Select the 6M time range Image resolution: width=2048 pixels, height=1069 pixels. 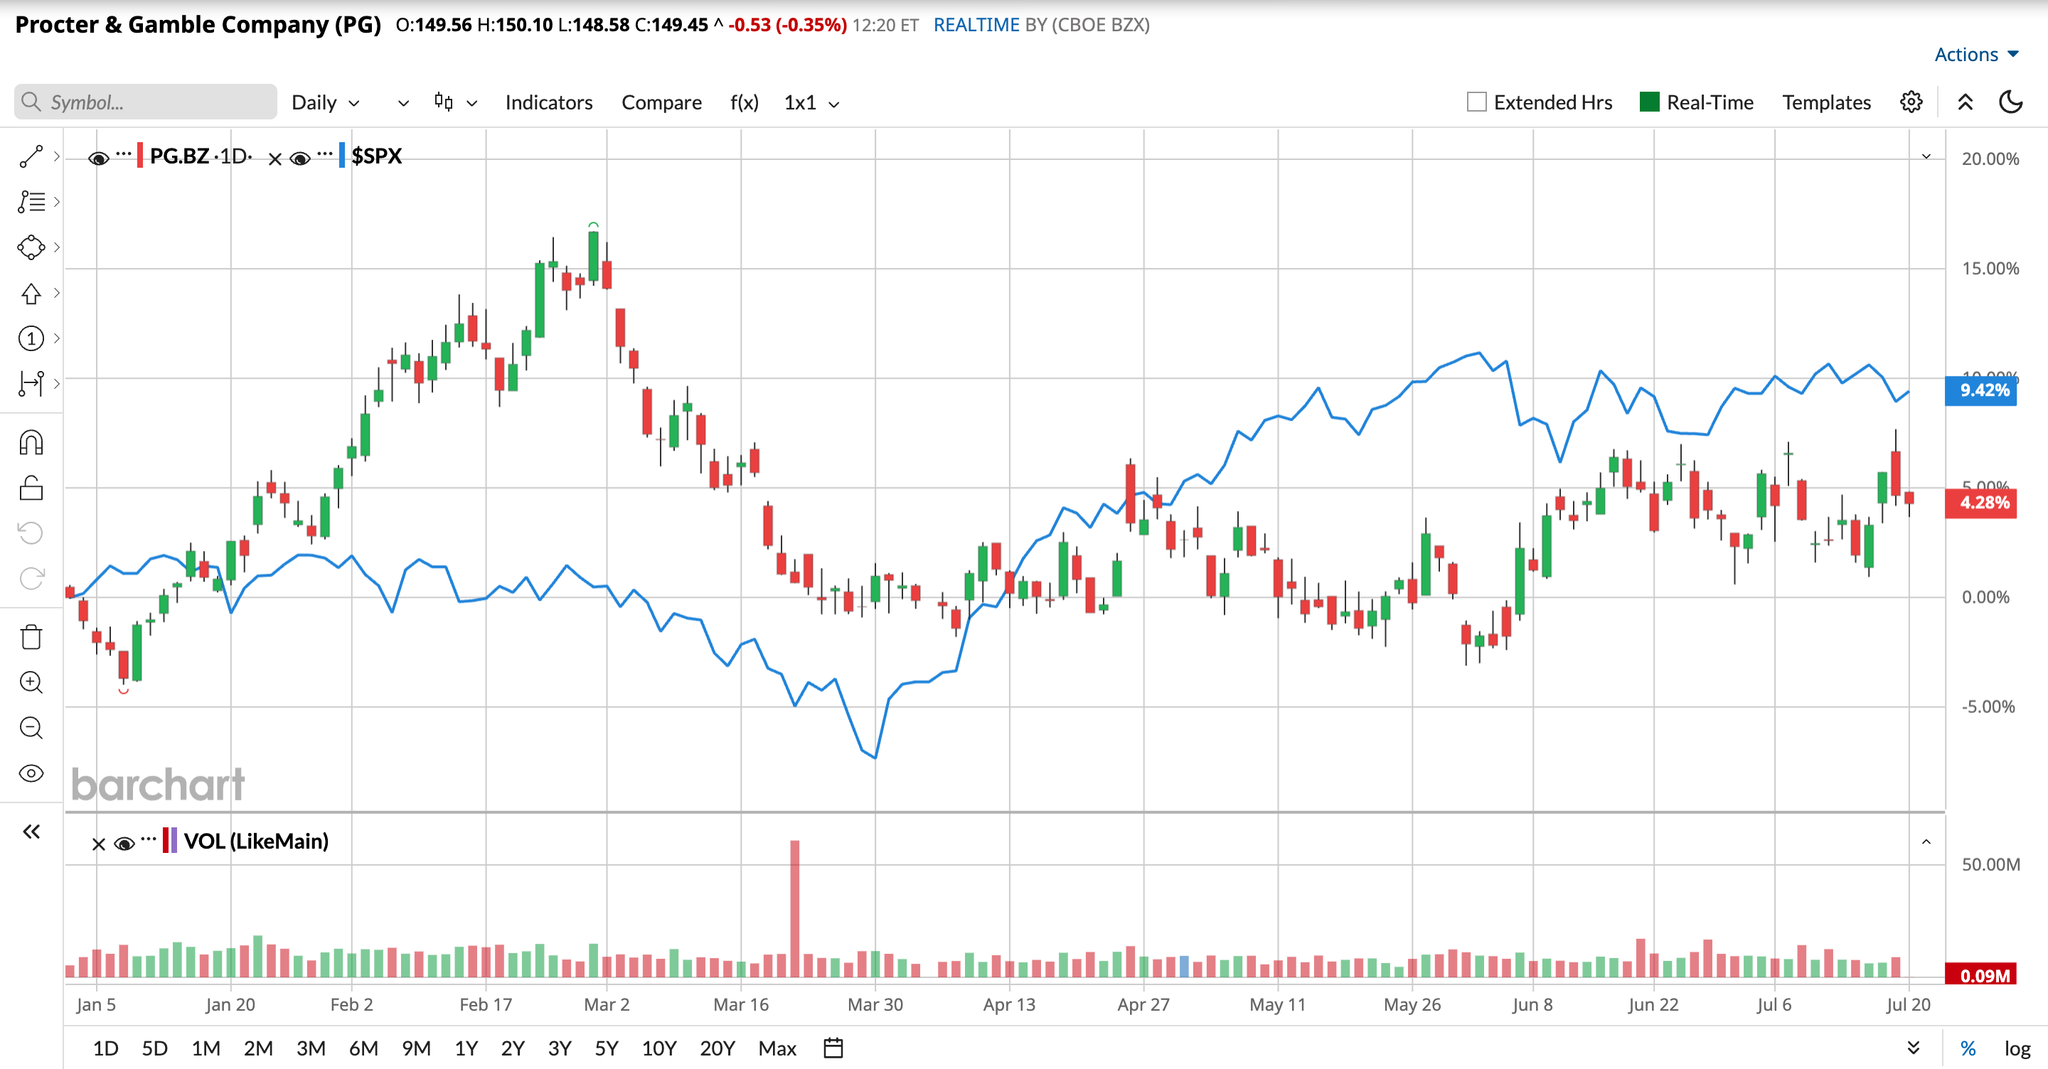click(363, 1048)
